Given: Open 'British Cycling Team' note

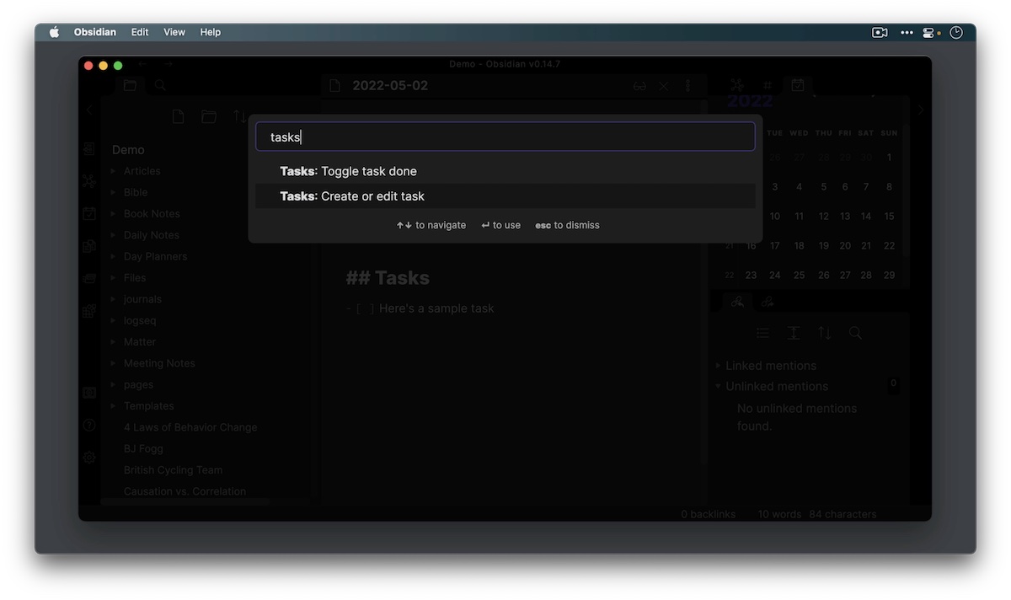Looking at the screenshot, I should pyautogui.click(x=173, y=470).
